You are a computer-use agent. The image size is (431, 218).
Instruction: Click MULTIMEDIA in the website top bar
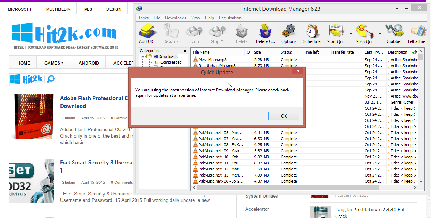point(58,9)
